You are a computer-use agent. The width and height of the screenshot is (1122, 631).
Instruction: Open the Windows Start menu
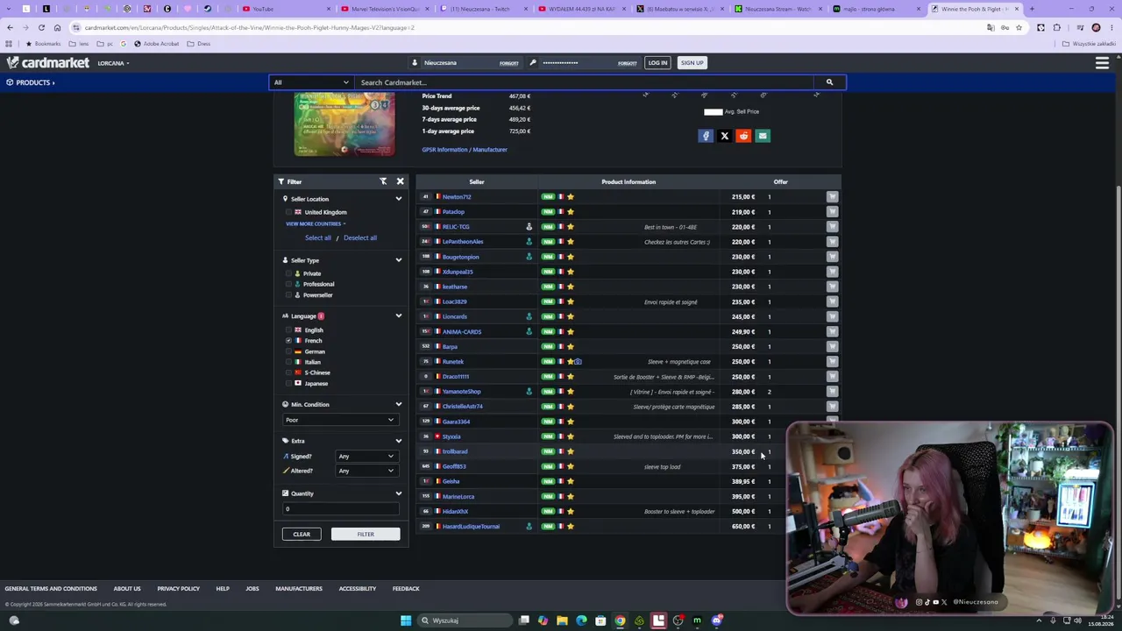405,620
